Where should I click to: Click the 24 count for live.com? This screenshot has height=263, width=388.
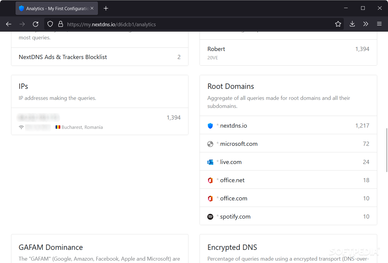tap(366, 162)
